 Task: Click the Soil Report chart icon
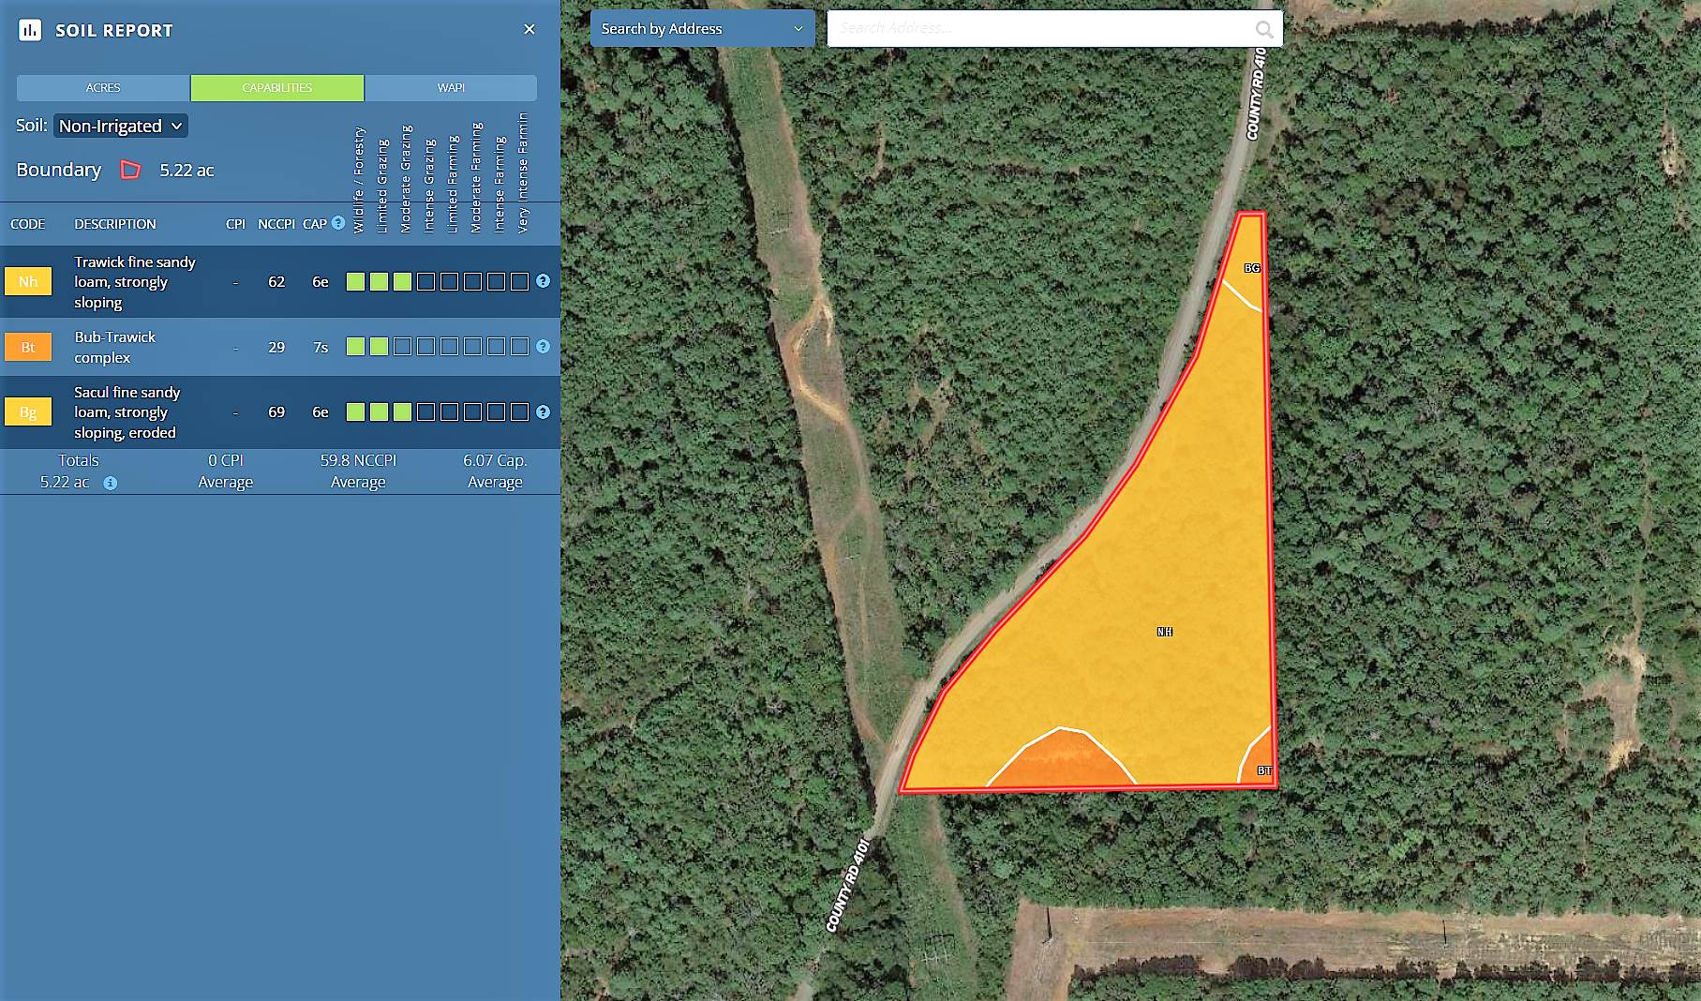click(x=30, y=30)
